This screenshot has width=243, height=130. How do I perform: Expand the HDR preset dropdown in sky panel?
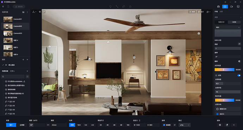point(228,27)
